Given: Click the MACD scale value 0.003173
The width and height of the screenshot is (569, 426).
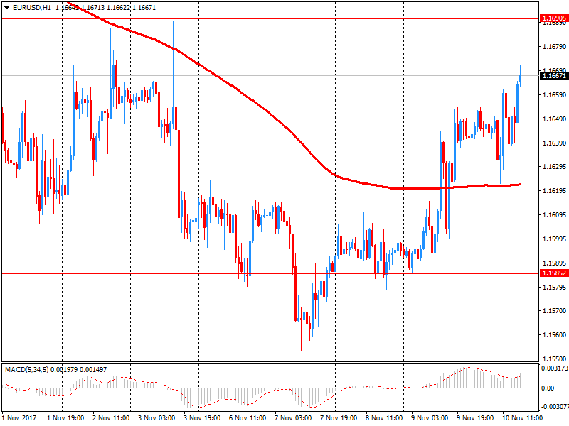Looking at the screenshot, I should (x=555, y=368).
